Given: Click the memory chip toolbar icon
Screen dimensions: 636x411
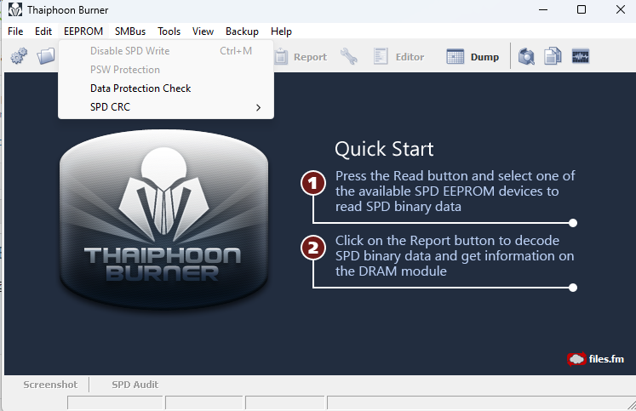Looking at the screenshot, I should pyautogui.click(x=581, y=56).
